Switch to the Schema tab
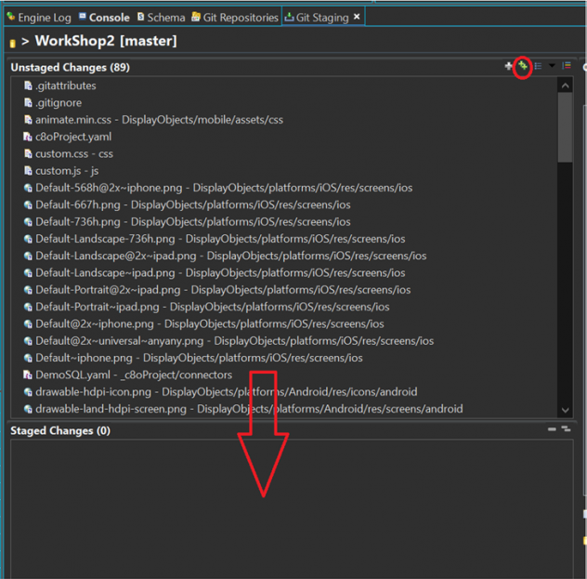Screen dimensions: 587x579 coord(164,17)
